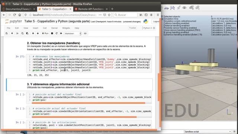The image size is (238, 134).
Task: Copy selected cells in Jupyter toolbar
Action: 22,33
